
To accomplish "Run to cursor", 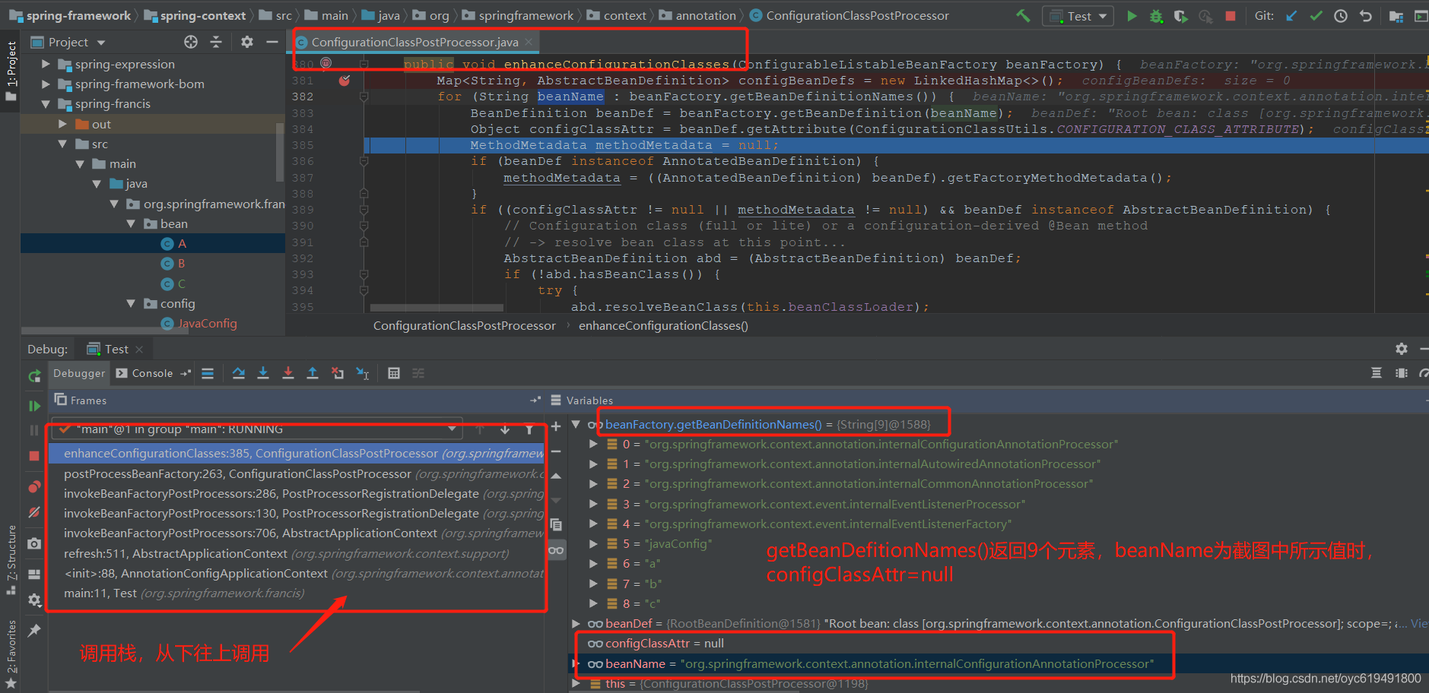I will [363, 373].
